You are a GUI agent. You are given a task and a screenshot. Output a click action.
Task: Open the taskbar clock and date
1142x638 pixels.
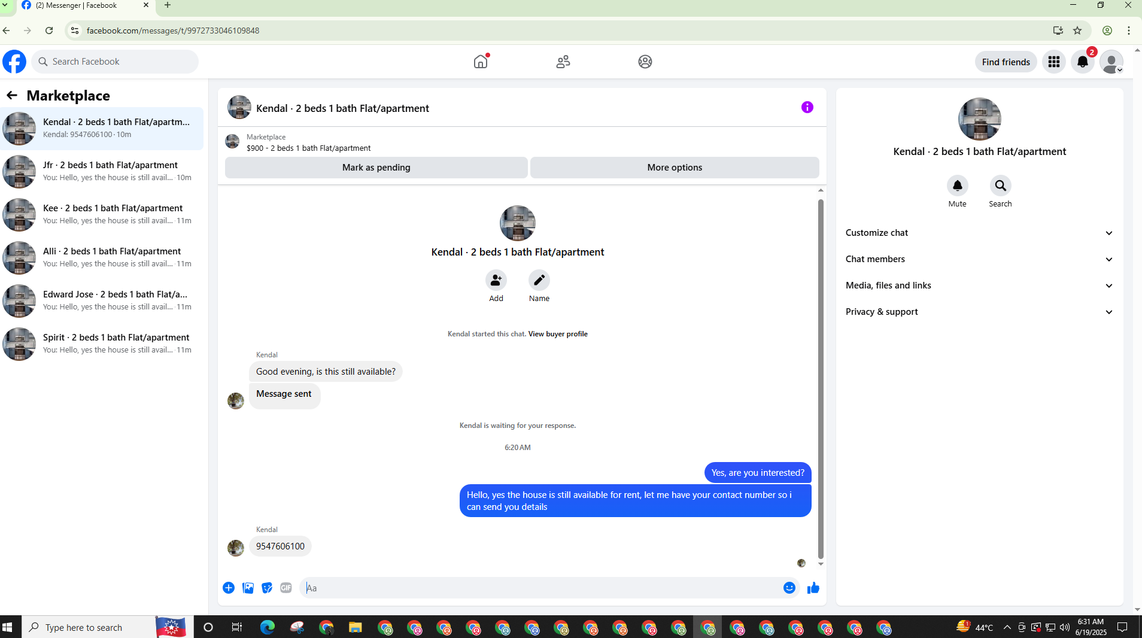click(x=1091, y=627)
